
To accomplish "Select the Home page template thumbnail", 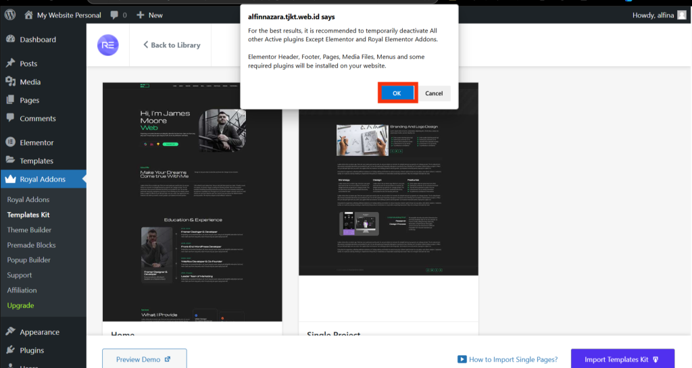I will tap(192, 202).
